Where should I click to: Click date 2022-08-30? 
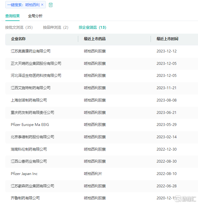click(x=167, y=161)
